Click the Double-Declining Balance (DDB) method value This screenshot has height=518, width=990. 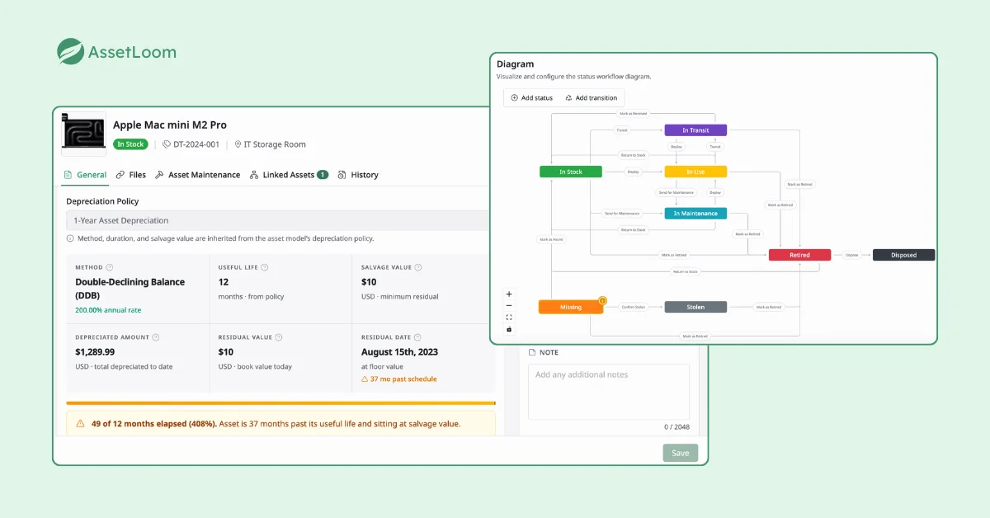pyautogui.click(x=130, y=288)
